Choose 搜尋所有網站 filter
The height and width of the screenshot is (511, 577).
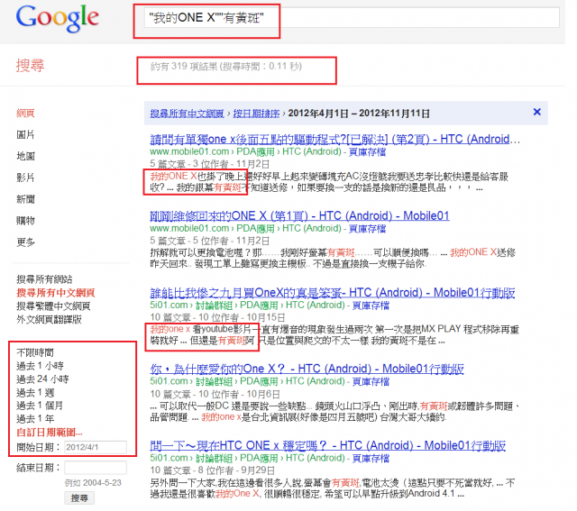pos(44,279)
